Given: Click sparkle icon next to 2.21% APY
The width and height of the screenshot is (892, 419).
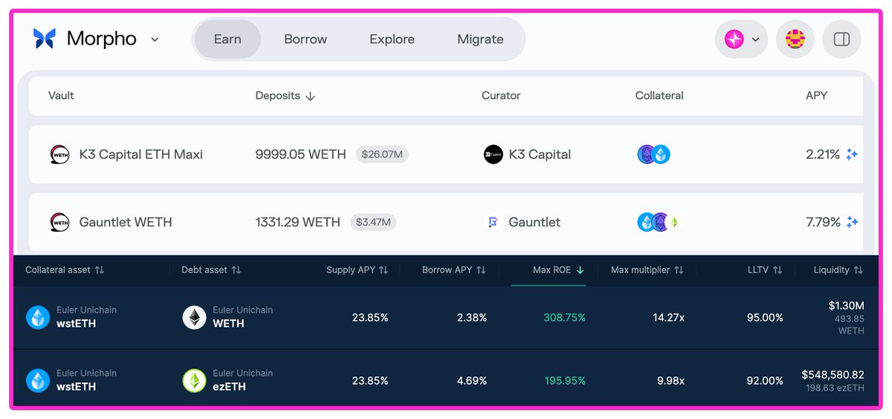Looking at the screenshot, I should click(x=852, y=155).
